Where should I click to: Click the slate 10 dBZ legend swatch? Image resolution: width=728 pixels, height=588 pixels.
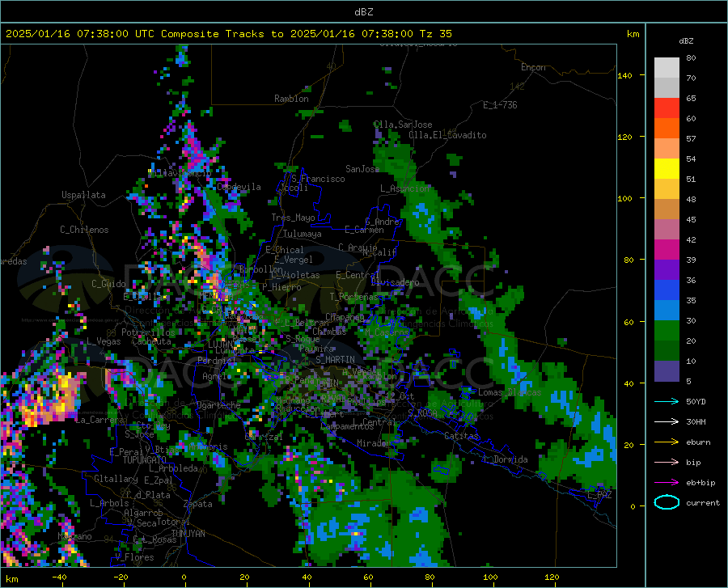click(667, 371)
